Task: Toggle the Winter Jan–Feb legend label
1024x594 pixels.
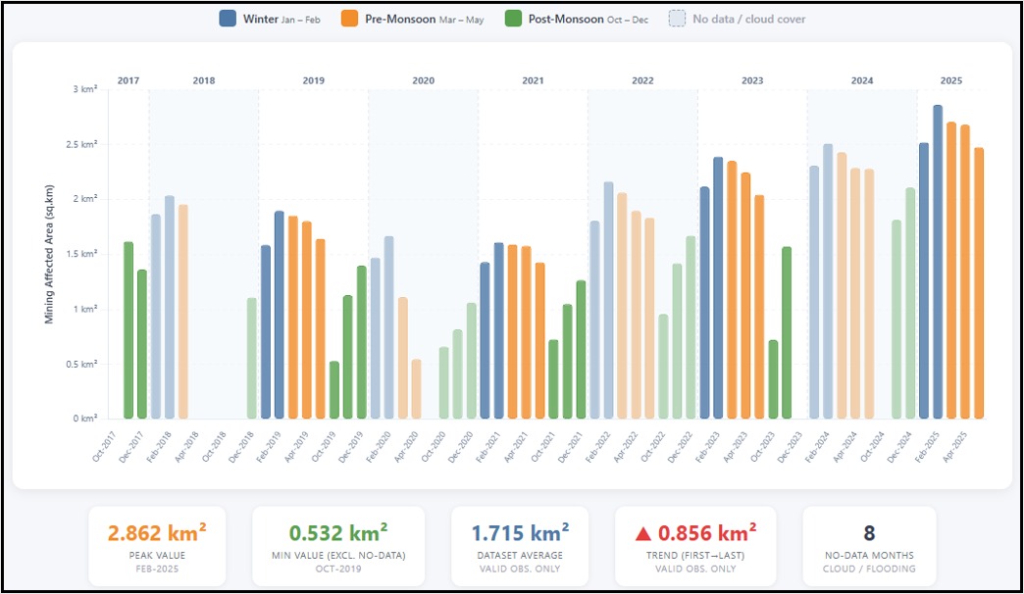Action: 282,20
